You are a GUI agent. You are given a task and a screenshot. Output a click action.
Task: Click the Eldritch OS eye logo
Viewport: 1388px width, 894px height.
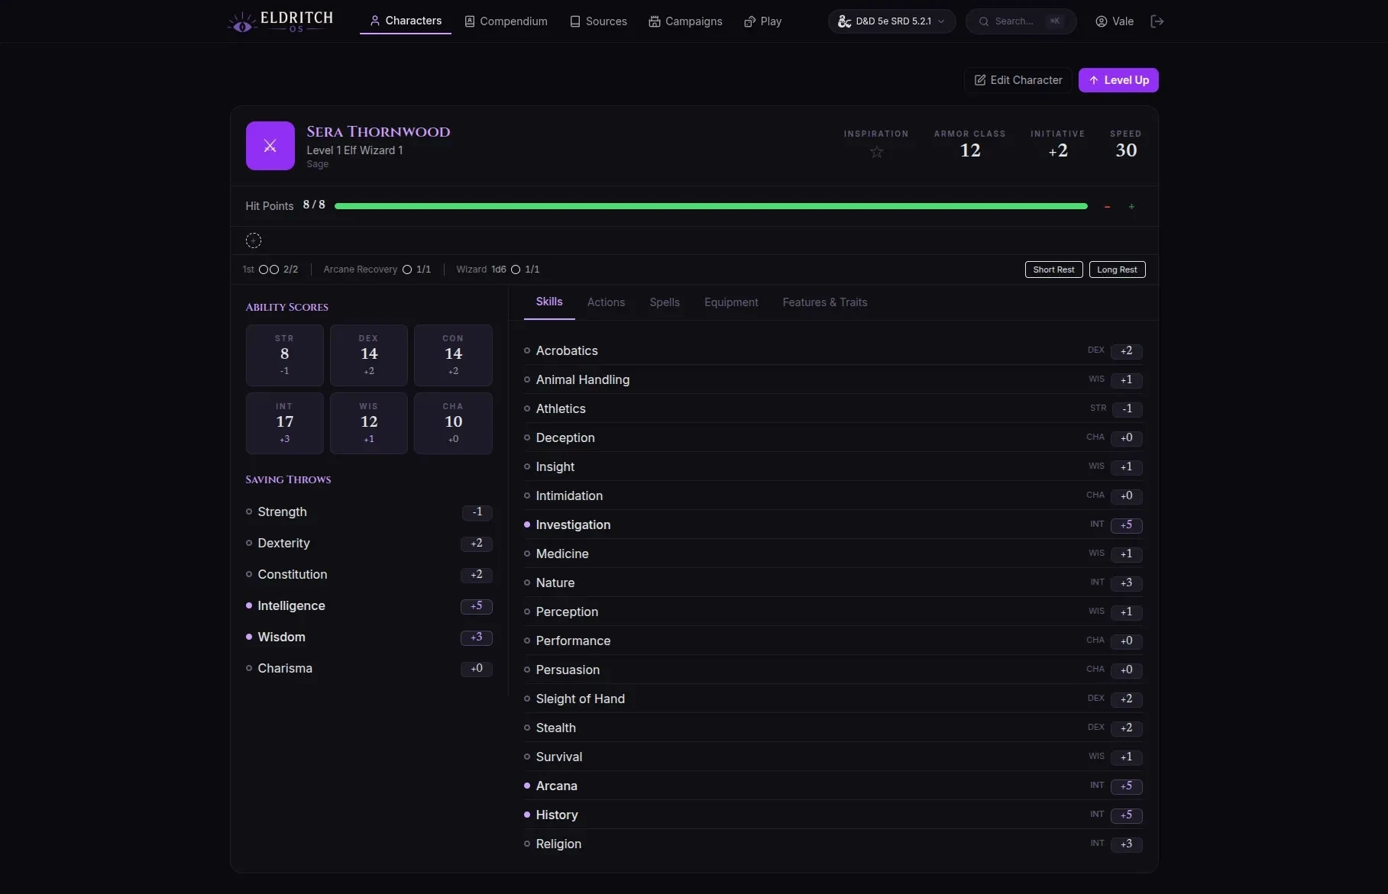242,23
